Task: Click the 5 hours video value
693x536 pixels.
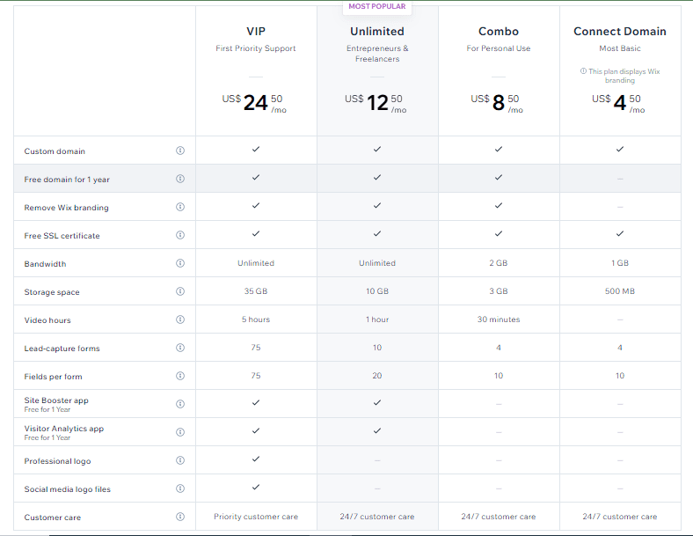Action: [256, 319]
